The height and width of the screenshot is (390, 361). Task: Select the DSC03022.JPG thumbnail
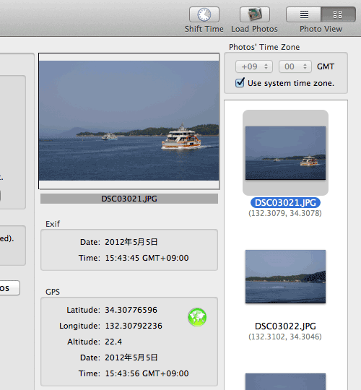point(285,277)
